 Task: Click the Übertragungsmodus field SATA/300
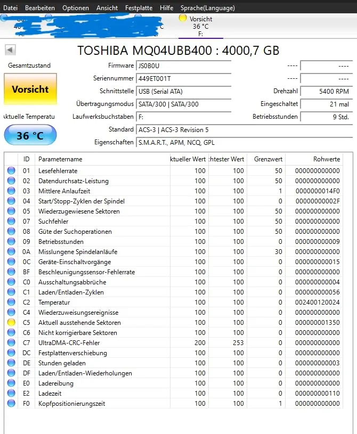point(184,104)
